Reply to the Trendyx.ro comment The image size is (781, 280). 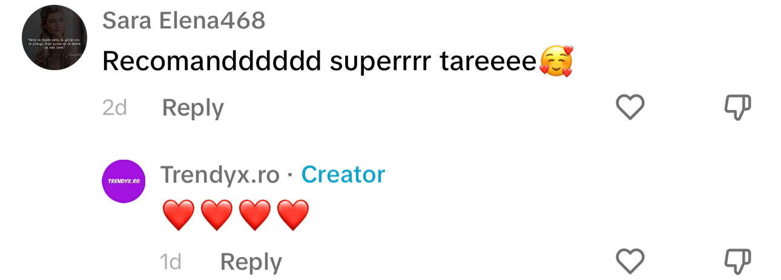pyautogui.click(x=251, y=262)
